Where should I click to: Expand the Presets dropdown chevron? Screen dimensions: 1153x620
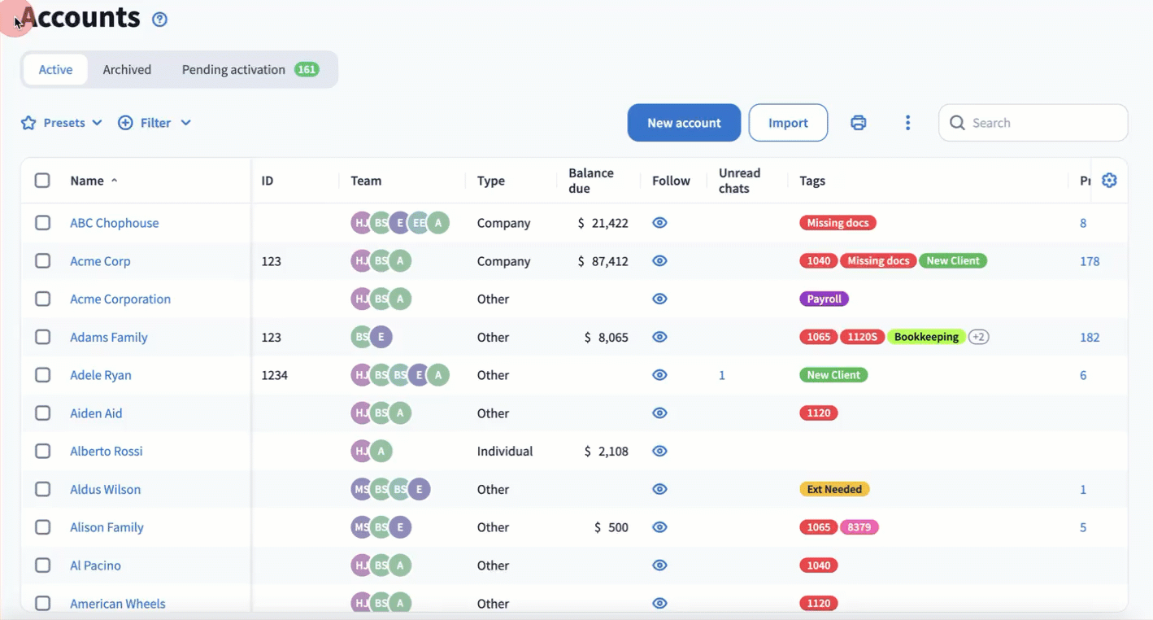click(98, 123)
